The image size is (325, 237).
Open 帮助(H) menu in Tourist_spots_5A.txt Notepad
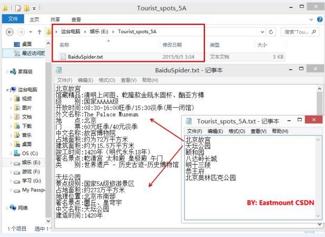[x=280, y=131]
